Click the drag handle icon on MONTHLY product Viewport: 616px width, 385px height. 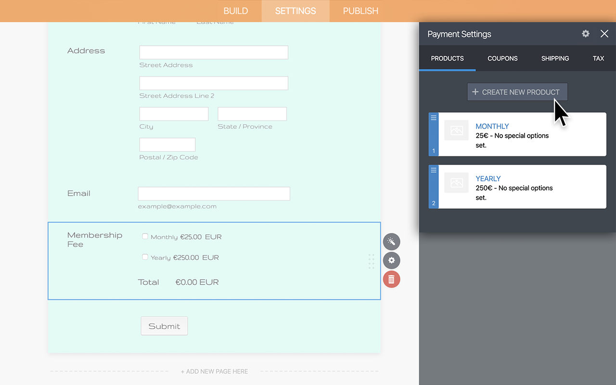433,117
